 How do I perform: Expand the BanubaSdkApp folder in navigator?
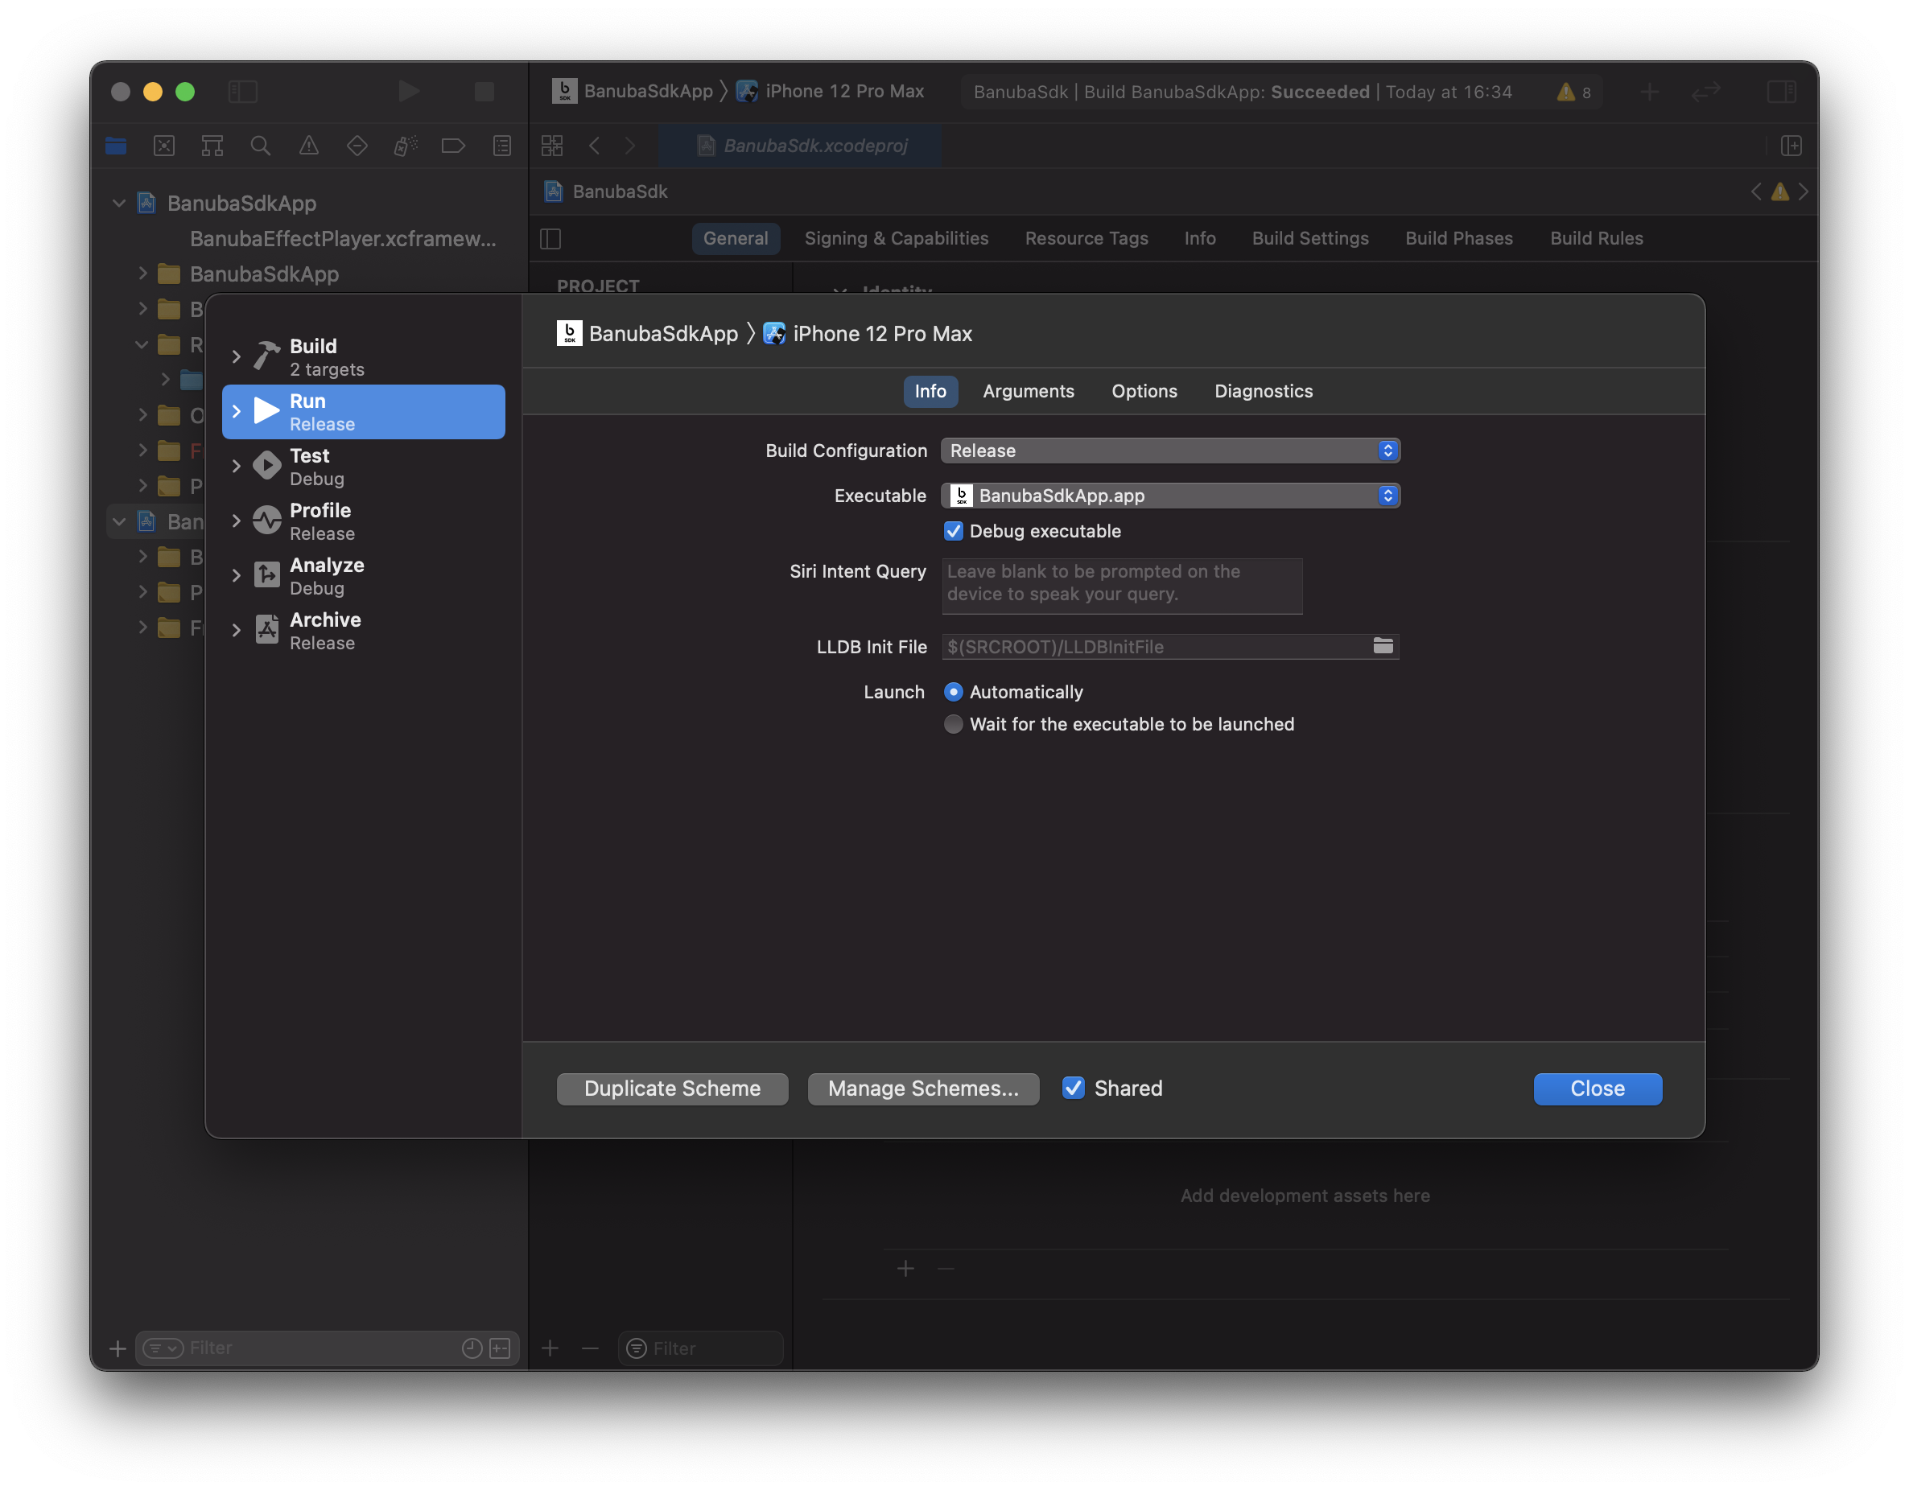point(142,274)
